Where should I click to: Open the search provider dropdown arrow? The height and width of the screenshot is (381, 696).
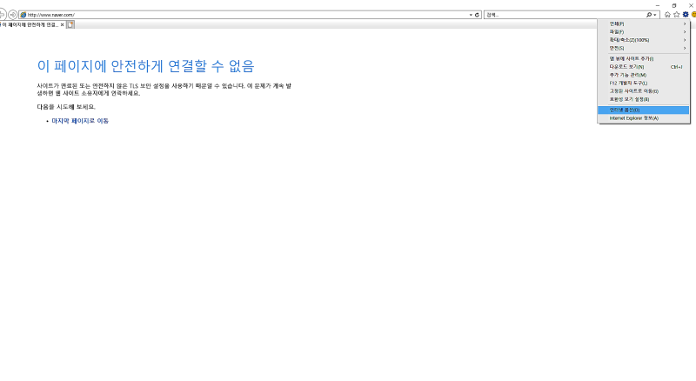click(x=655, y=15)
